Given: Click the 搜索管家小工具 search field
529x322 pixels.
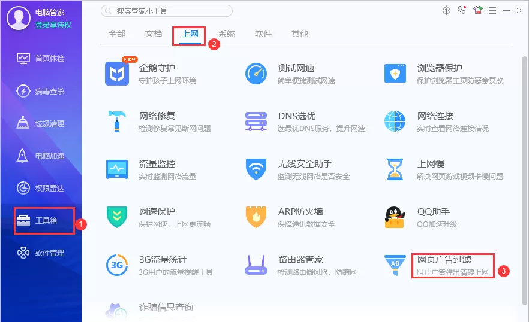Looking at the screenshot, I should [167, 11].
